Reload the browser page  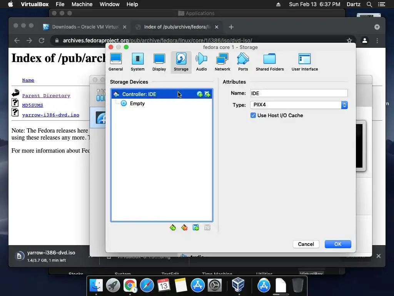point(42,40)
